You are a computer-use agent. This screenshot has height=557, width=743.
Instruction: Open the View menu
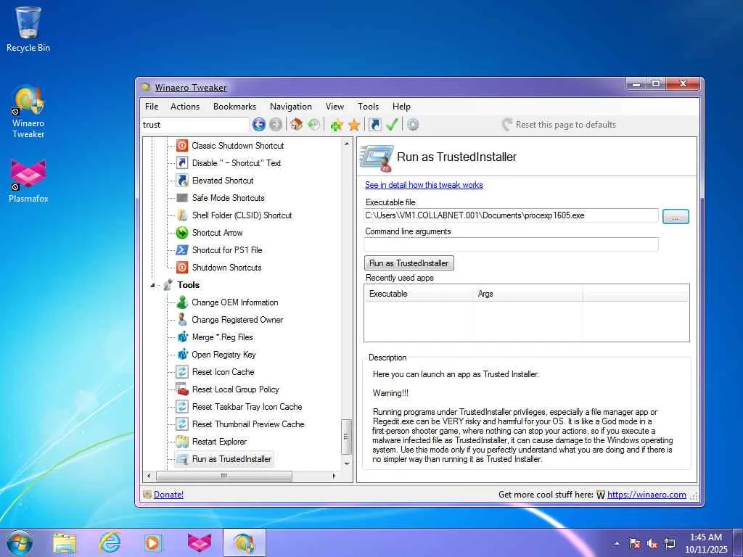334,107
